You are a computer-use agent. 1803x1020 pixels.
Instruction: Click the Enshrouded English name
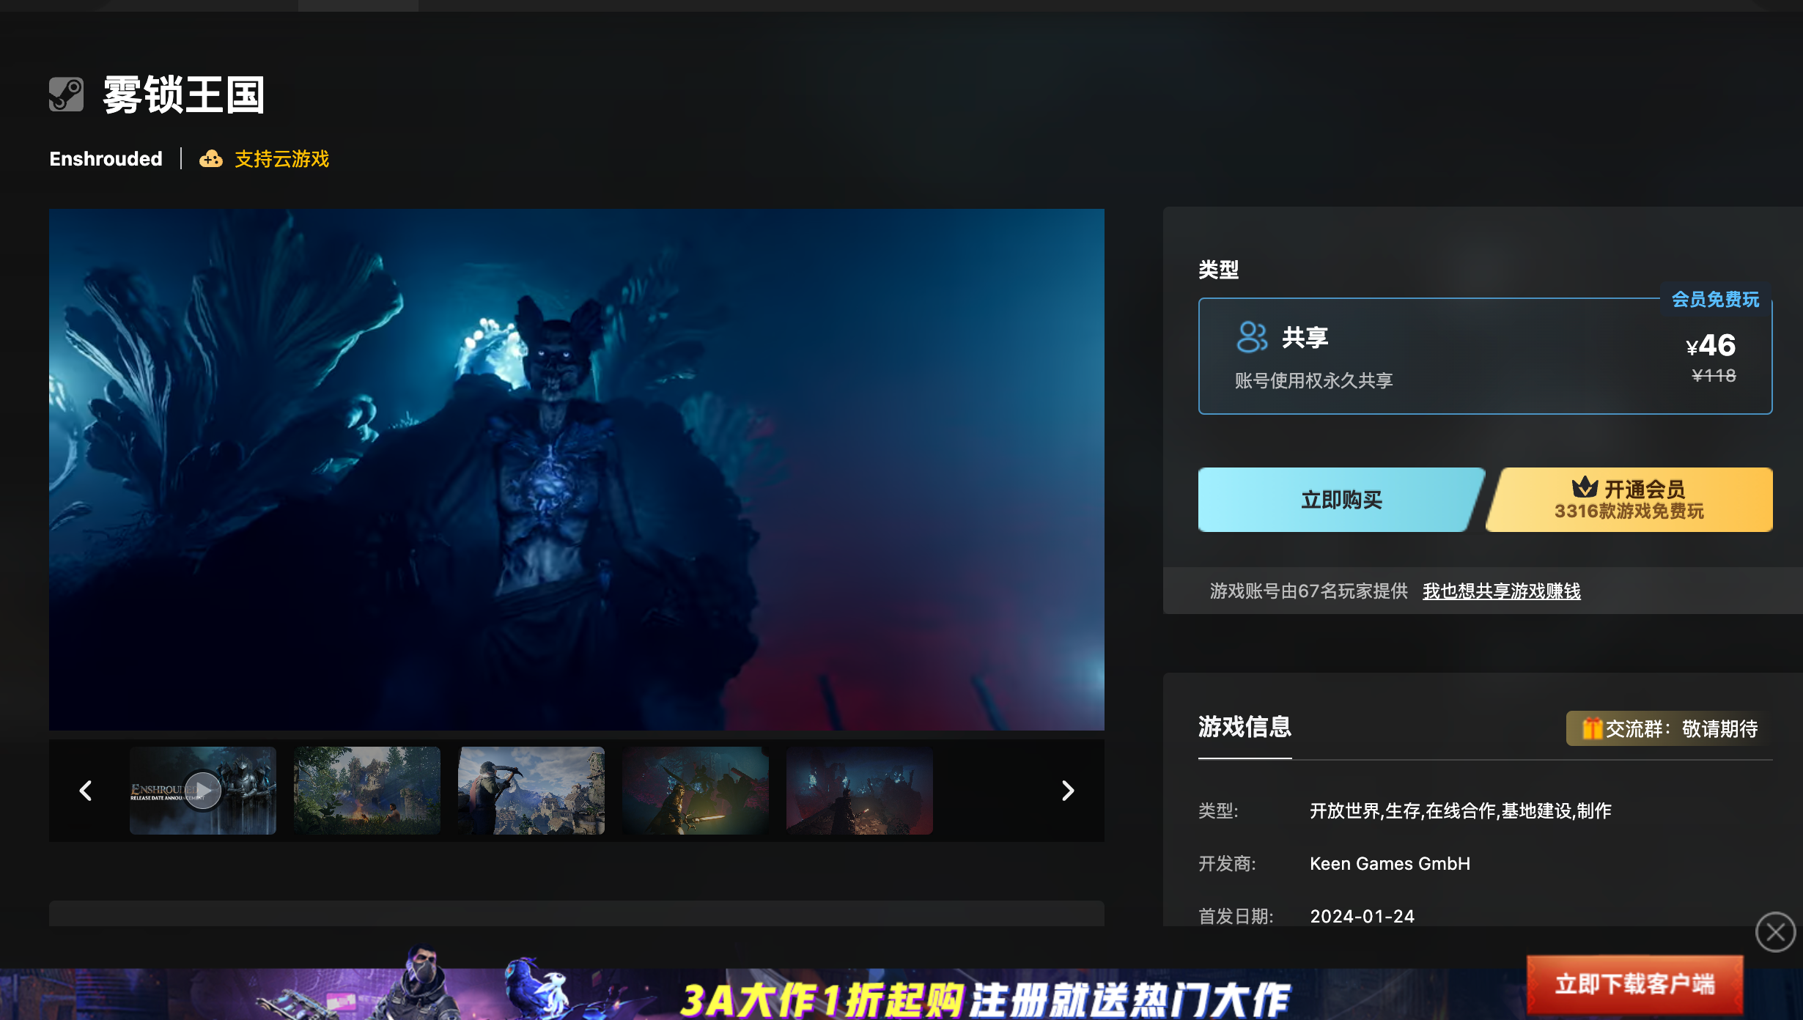(x=106, y=158)
